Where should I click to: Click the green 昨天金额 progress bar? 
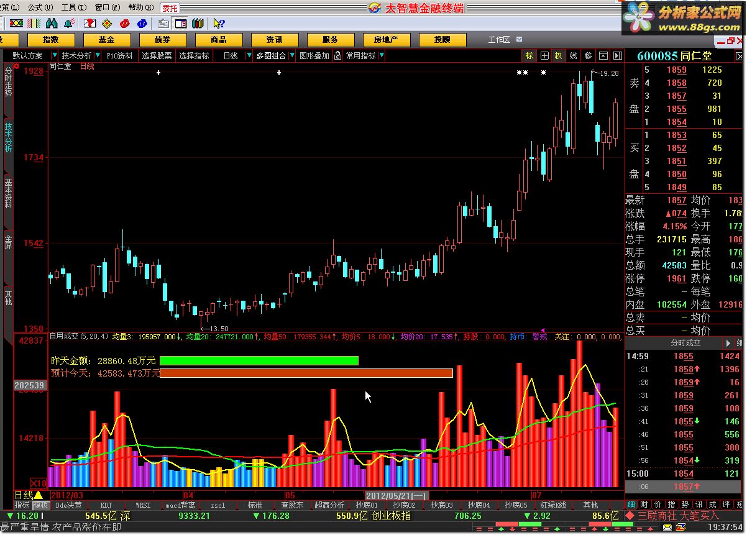259,360
